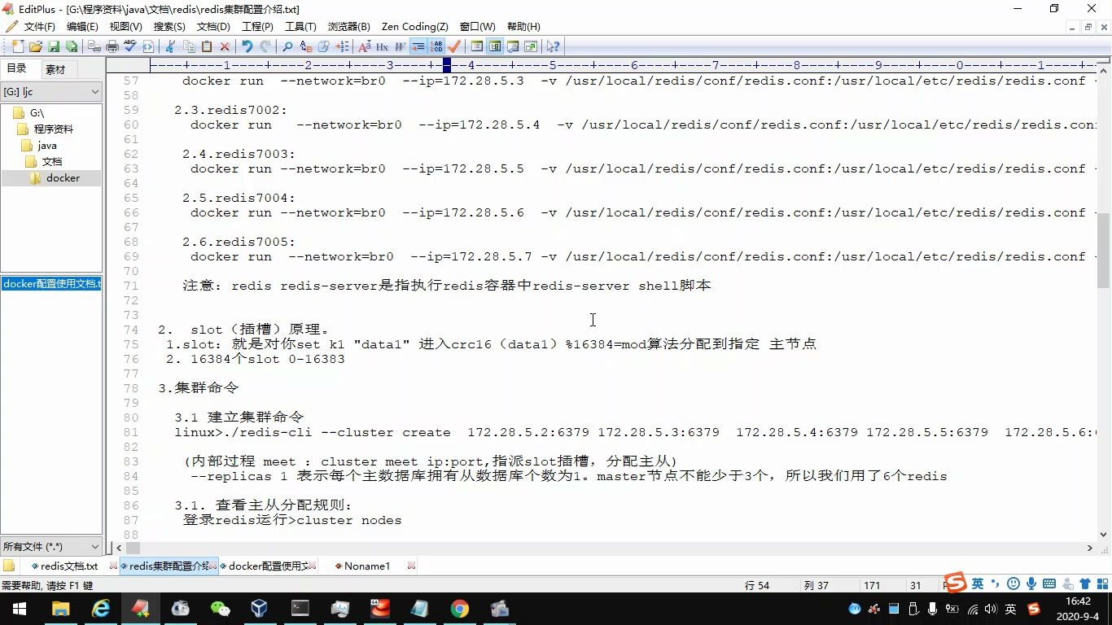Image resolution: width=1112 pixels, height=625 pixels.
Task: Click the Find magnifier icon
Action: (x=287, y=46)
